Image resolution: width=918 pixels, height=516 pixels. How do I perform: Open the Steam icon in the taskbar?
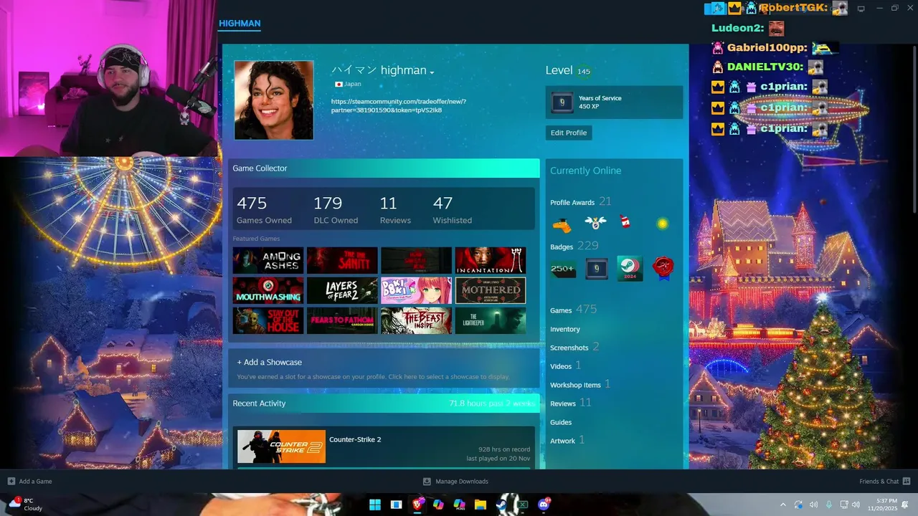click(x=502, y=505)
